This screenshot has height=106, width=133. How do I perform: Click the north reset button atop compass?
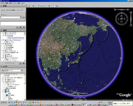[x=122, y=13]
